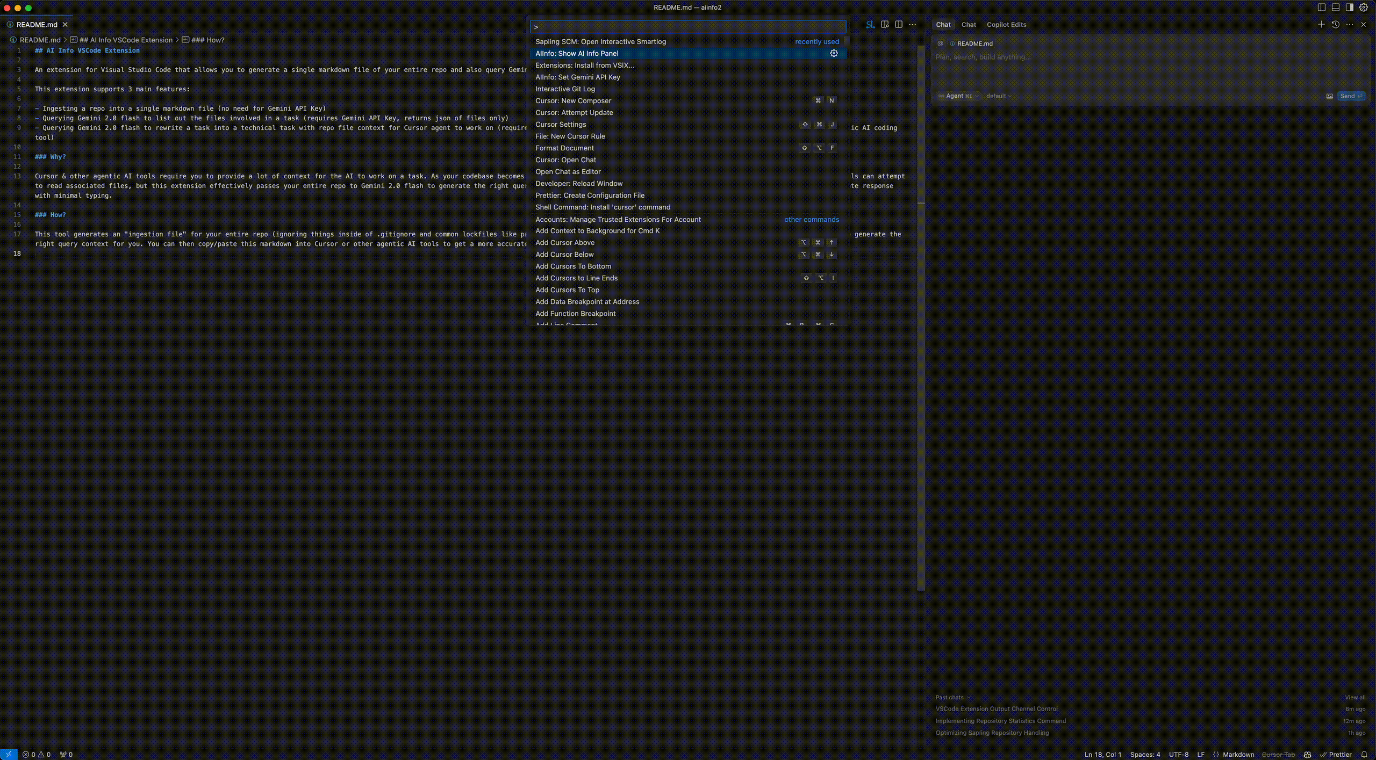Click the command palette input field
This screenshot has width=1376, height=760.
(688, 27)
